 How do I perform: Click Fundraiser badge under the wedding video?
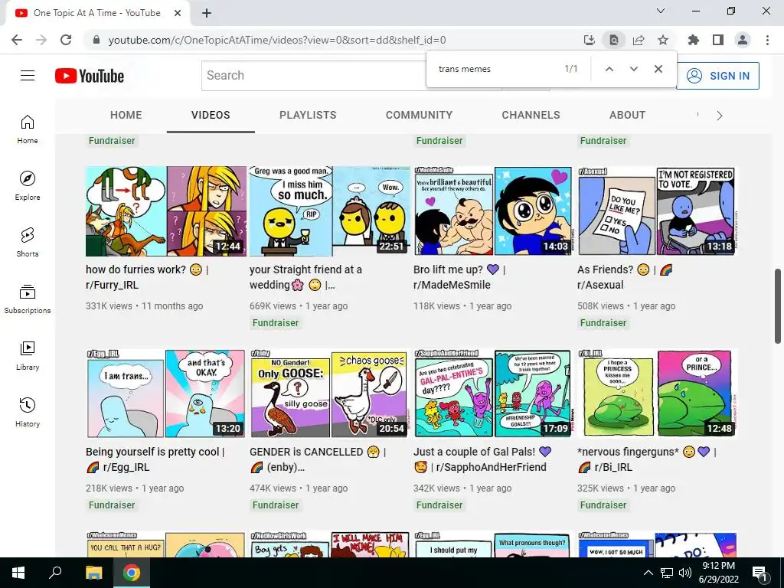click(x=276, y=323)
